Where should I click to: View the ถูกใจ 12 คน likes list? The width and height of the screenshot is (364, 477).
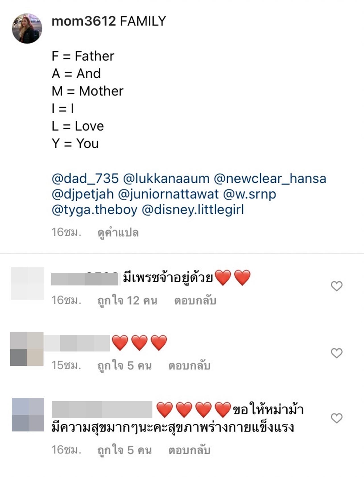click(x=127, y=300)
